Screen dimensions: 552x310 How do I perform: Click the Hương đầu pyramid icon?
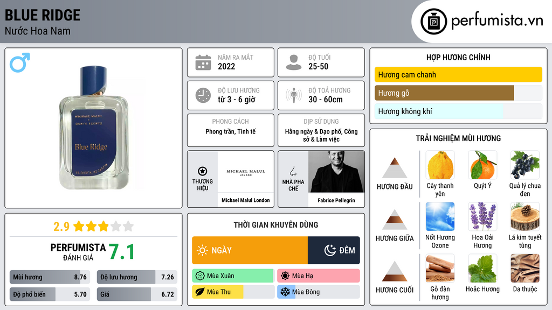tap(395, 168)
